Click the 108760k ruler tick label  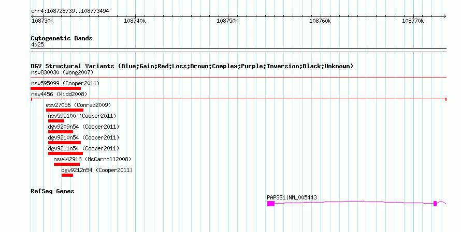[x=320, y=21]
